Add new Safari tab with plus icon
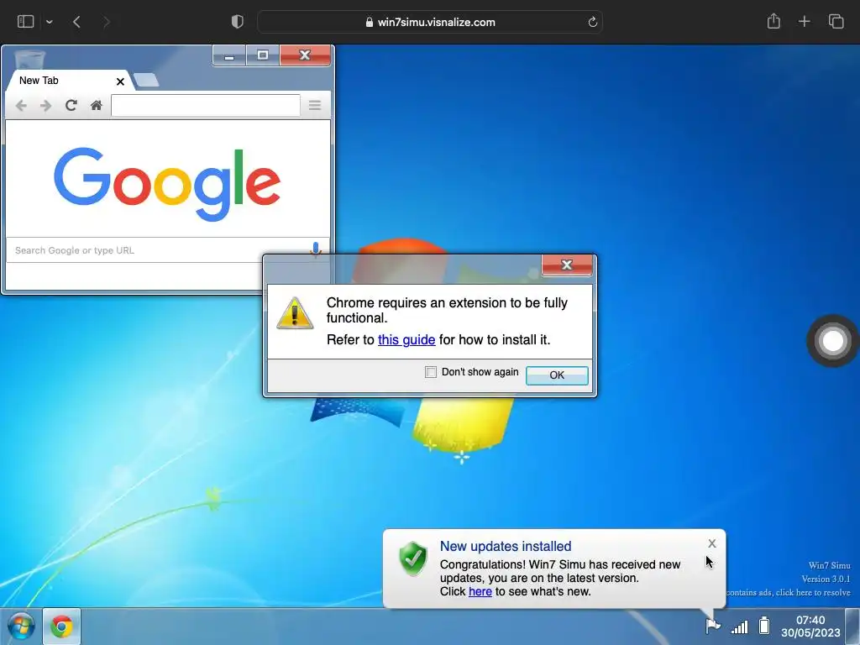 (804, 22)
